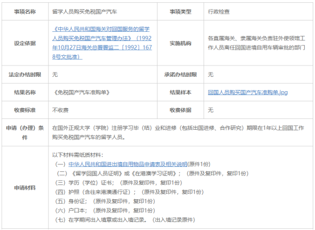This screenshot has height=230, width=315.
Task: Click the 承诺办结时限 header cell
Action: pos(180,75)
